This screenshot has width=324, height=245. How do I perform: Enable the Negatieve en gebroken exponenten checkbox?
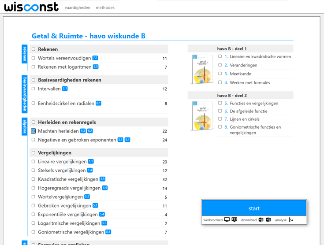pos(33,140)
